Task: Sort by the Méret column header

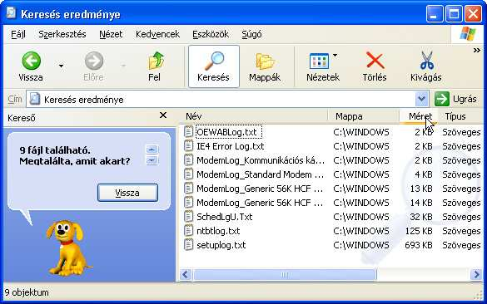Action: coord(419,116)
